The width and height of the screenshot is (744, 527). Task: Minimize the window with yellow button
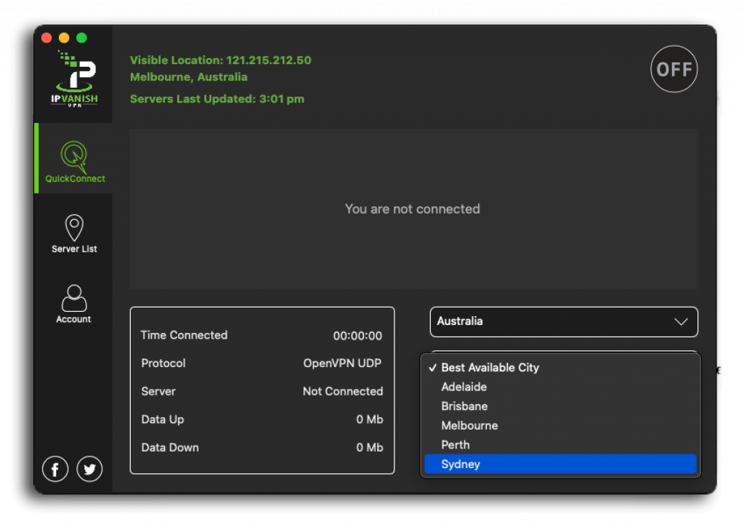point(64,38)
